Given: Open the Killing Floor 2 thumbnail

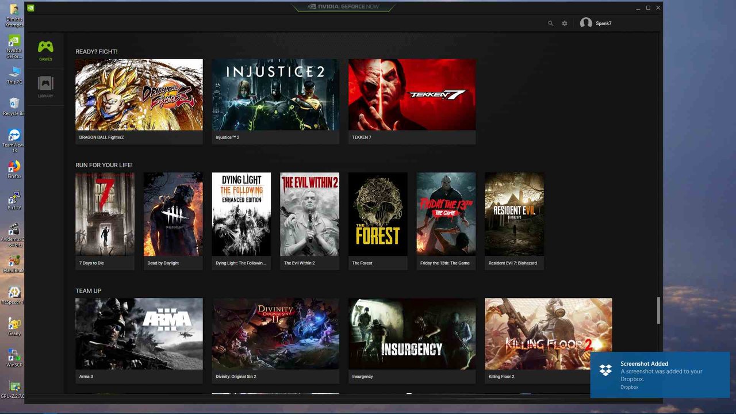Looking at the screenshot, I should 549,333.
